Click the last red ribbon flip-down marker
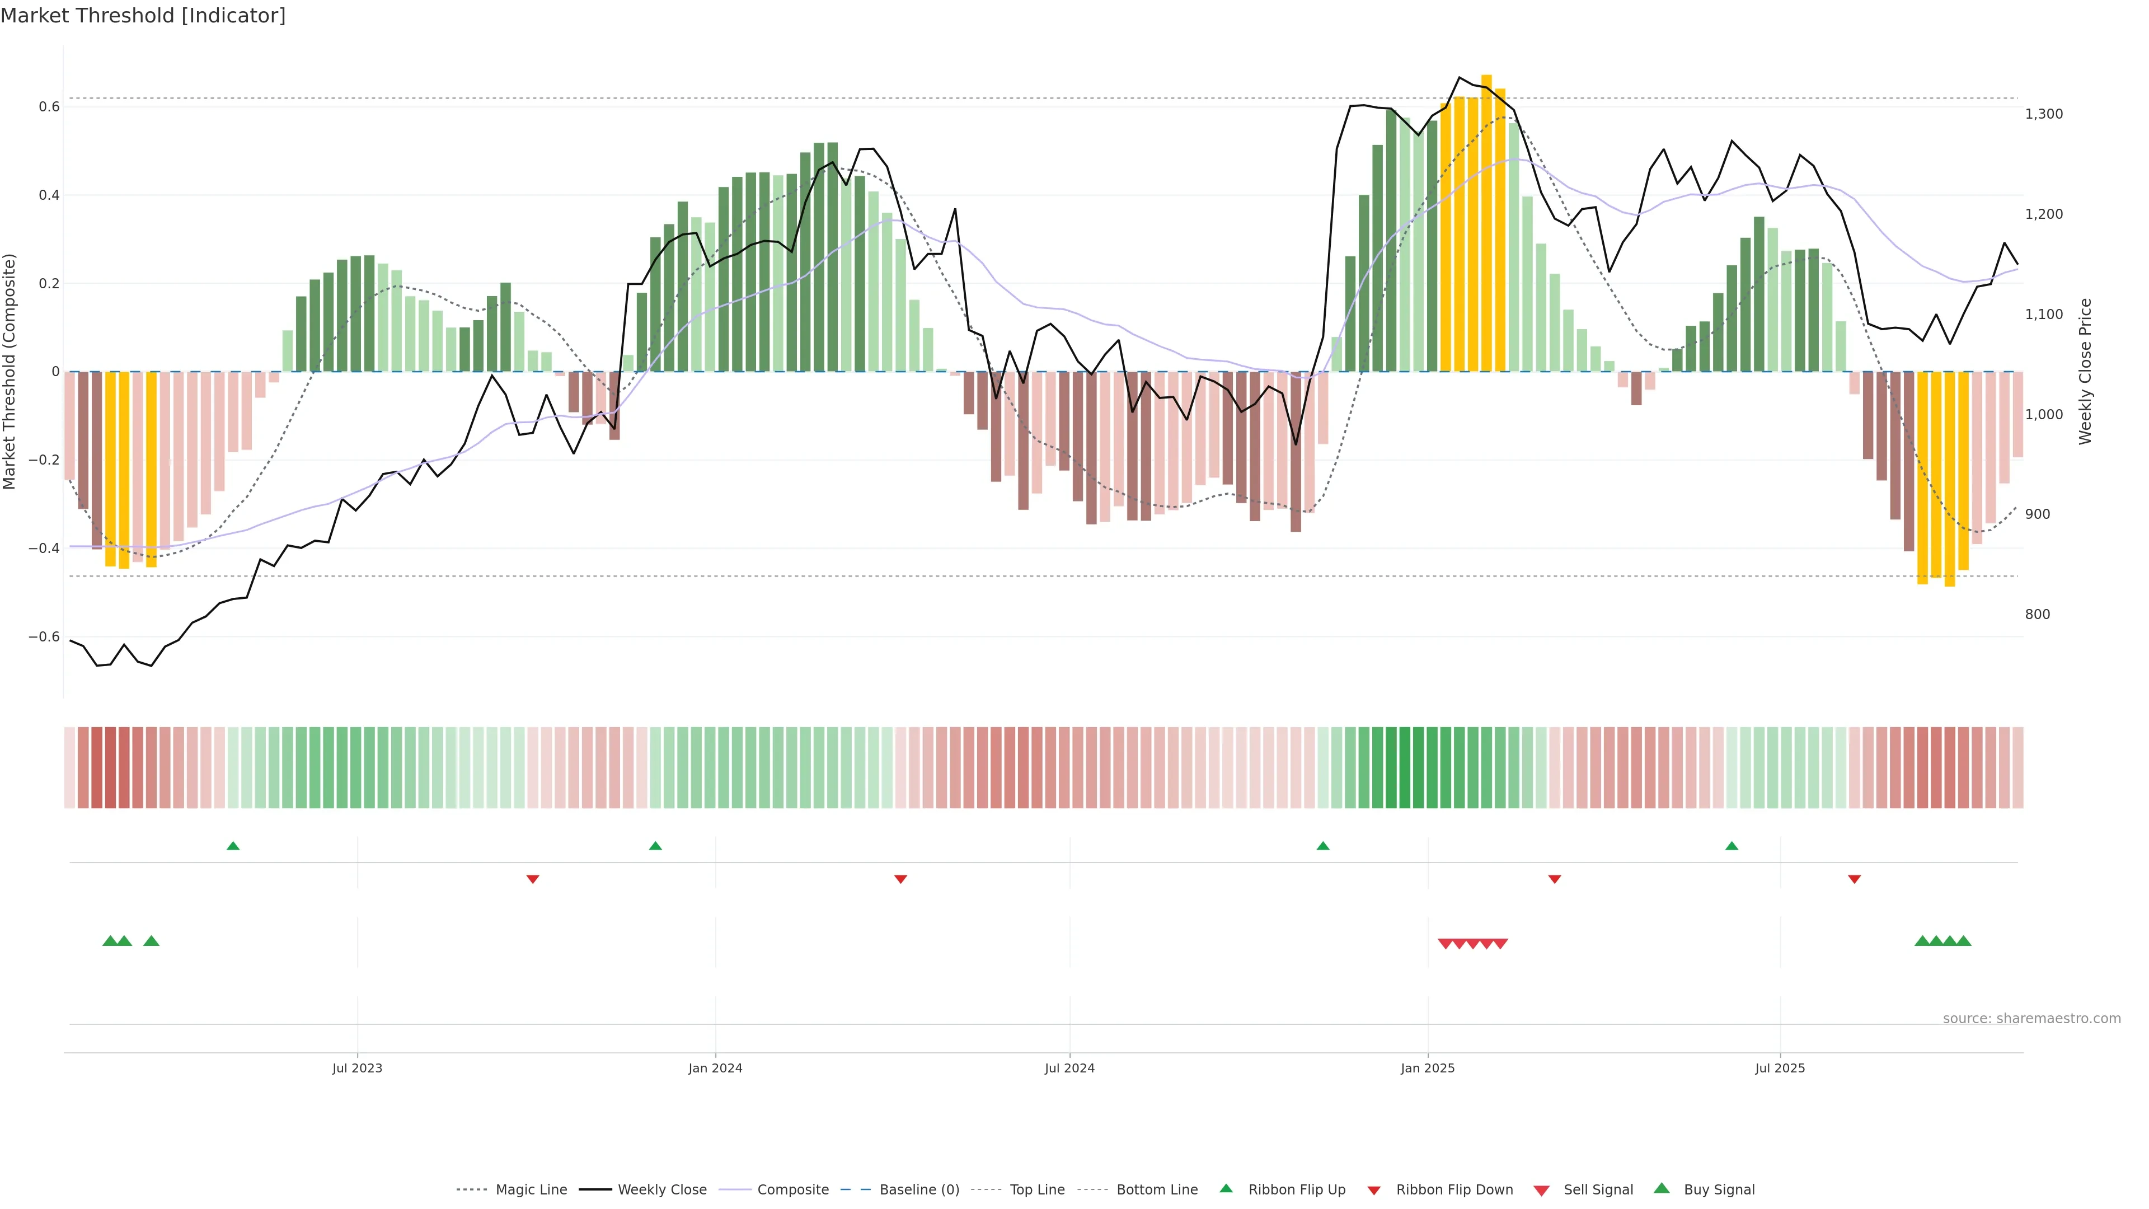 pyautogui.click(x=1854, y=879)
